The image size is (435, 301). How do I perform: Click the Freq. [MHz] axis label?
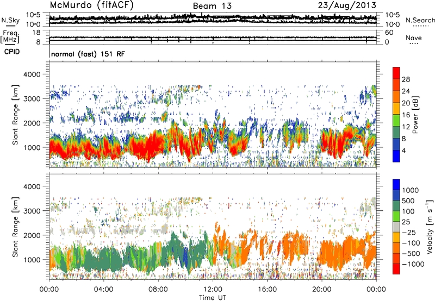click(x=10, y=36)
